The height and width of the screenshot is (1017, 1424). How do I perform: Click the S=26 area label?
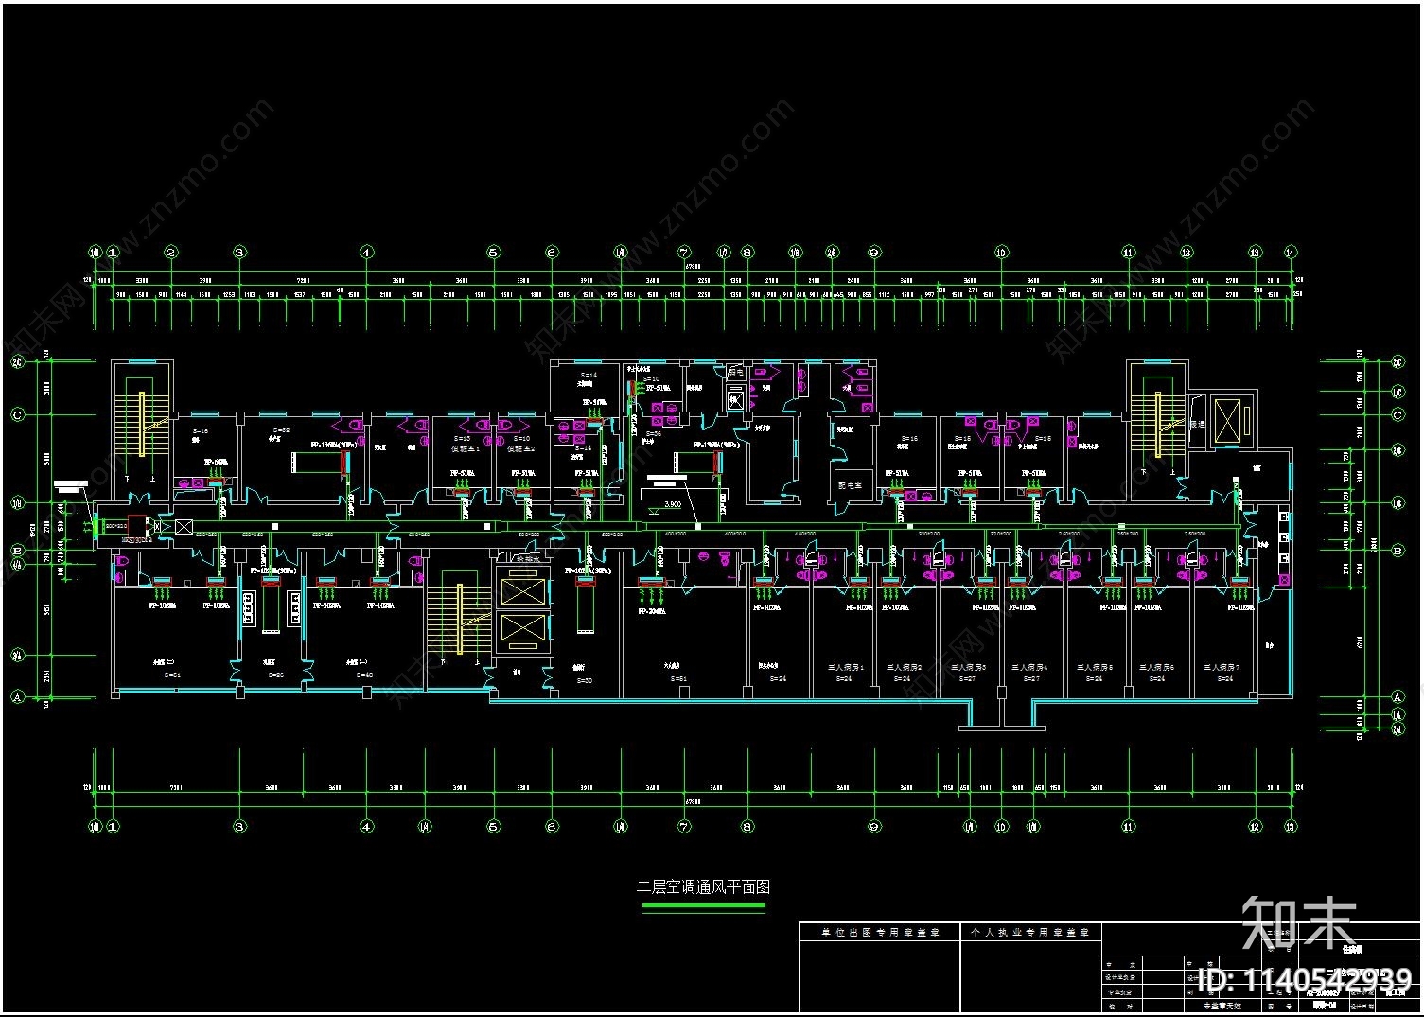pos(275,675)
